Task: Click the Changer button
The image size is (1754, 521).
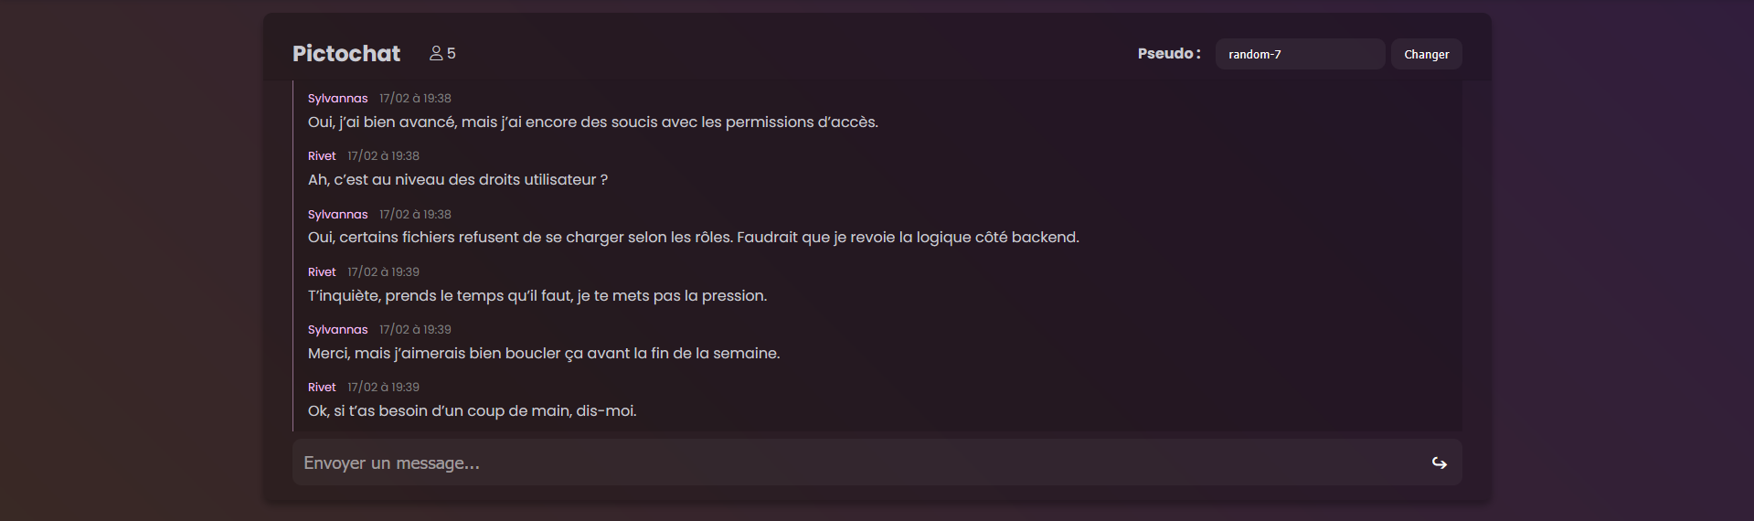Action: (x=1426, y=54)
